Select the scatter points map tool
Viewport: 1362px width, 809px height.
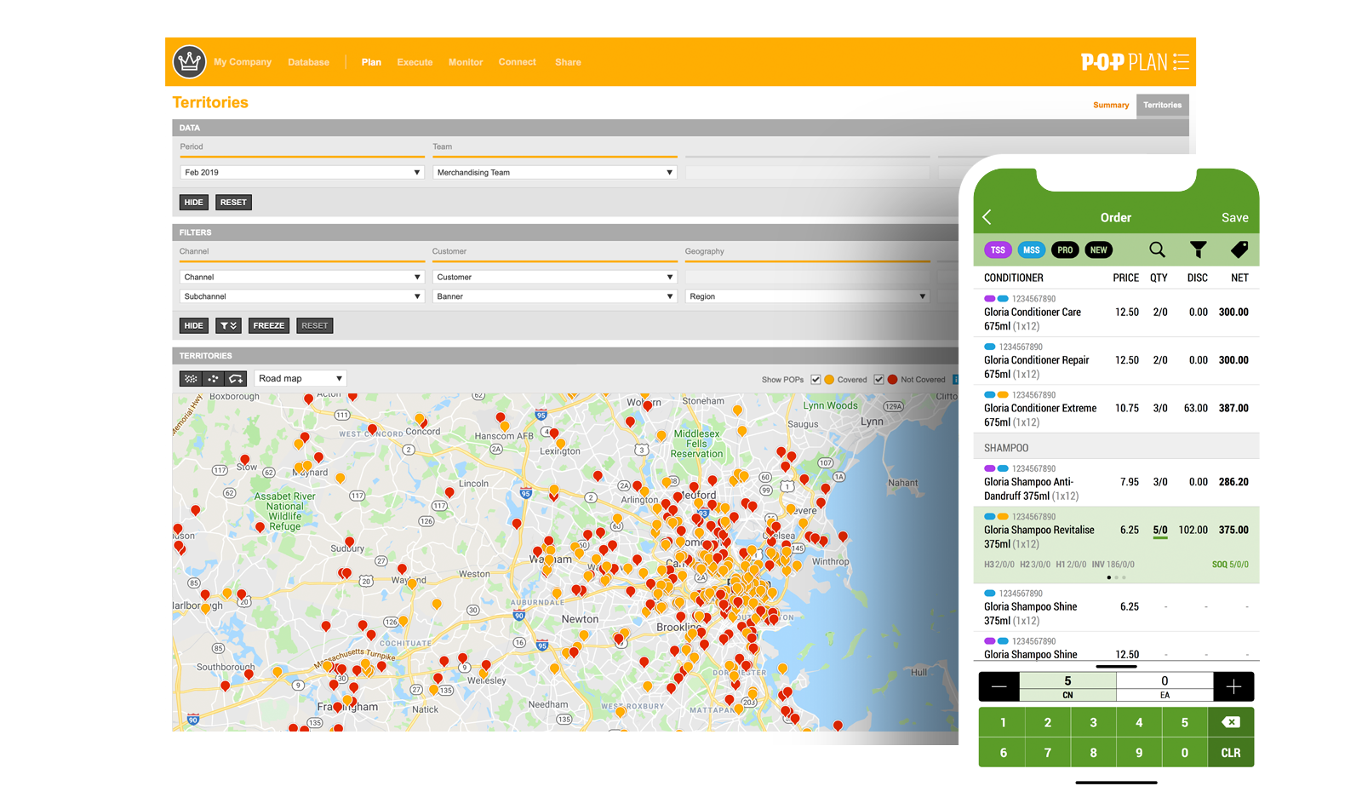pos(213,378)
